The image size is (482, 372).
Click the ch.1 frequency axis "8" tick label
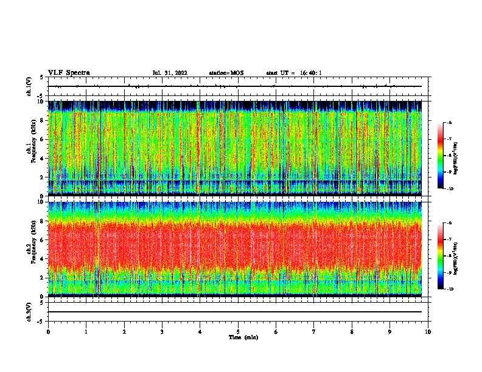(x=43, y=120)
